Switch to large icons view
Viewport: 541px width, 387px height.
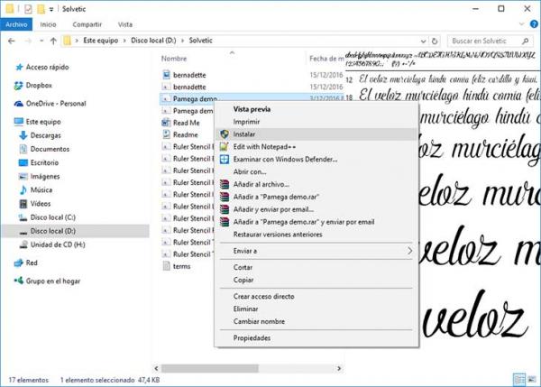(532, 380)
